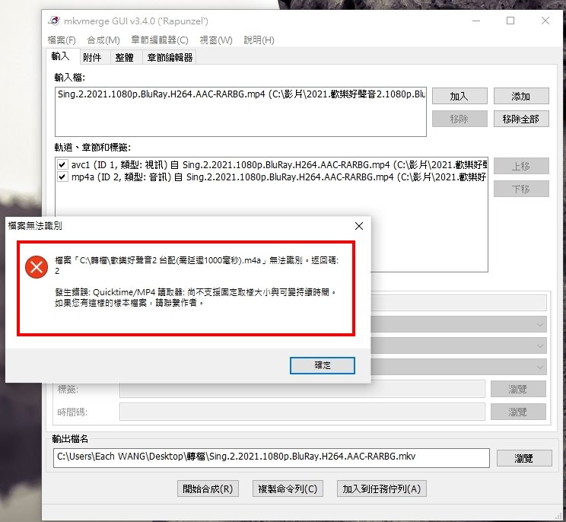566x522 pixels.
Task: Confirm the error dialog with 確定
Action: [x=323, y=365]
